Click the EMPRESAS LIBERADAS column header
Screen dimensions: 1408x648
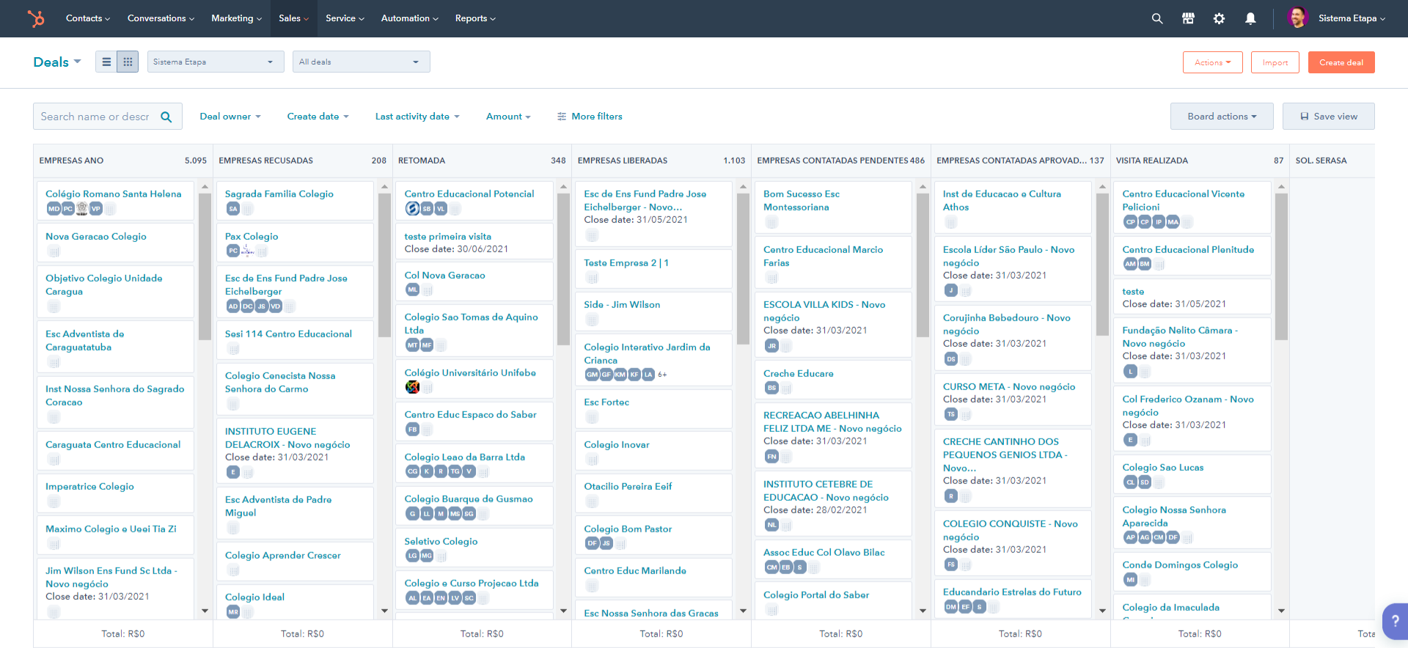point(661,161)
